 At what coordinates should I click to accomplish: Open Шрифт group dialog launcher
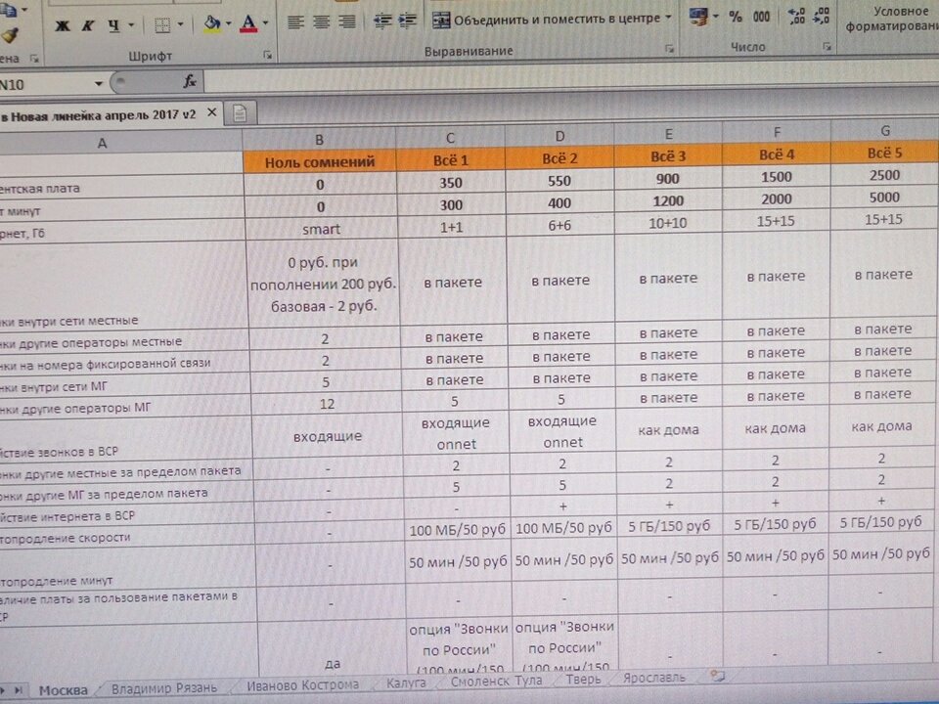point(268,55)
